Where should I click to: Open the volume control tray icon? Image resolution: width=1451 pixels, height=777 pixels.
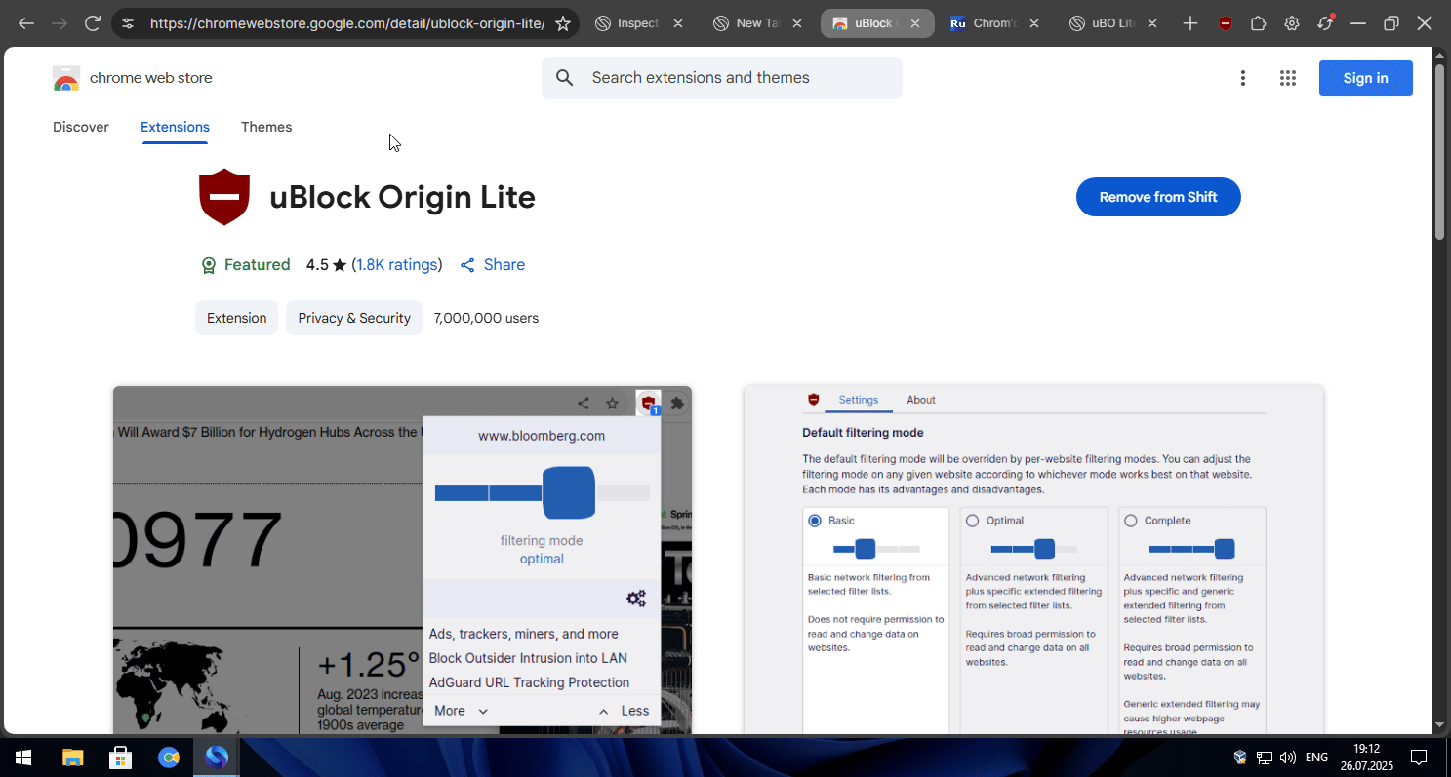(1288, 758)
